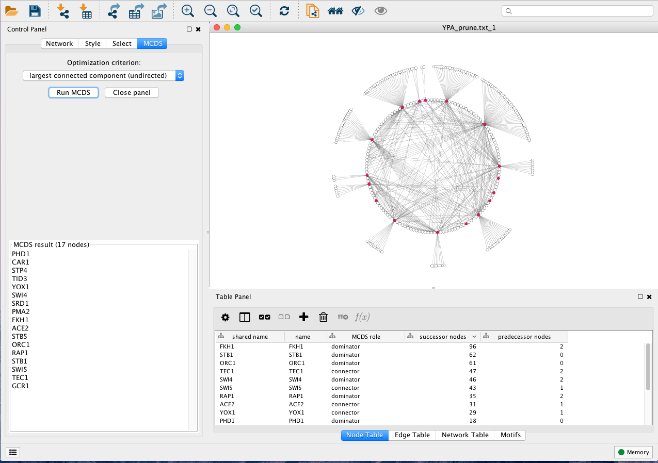Toggle the Show All eye icon
Screen dimensions: 658x463
(x=381, y=11)
